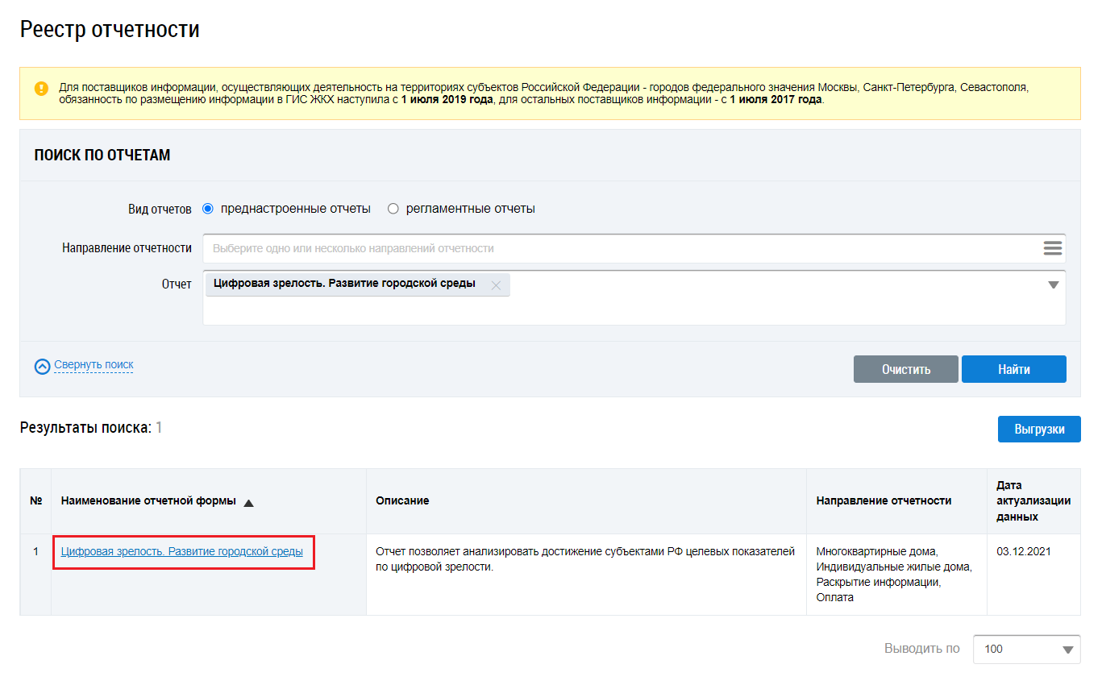Click the 'Свернуть поиск' link
1102x685 pixels.
94,365
